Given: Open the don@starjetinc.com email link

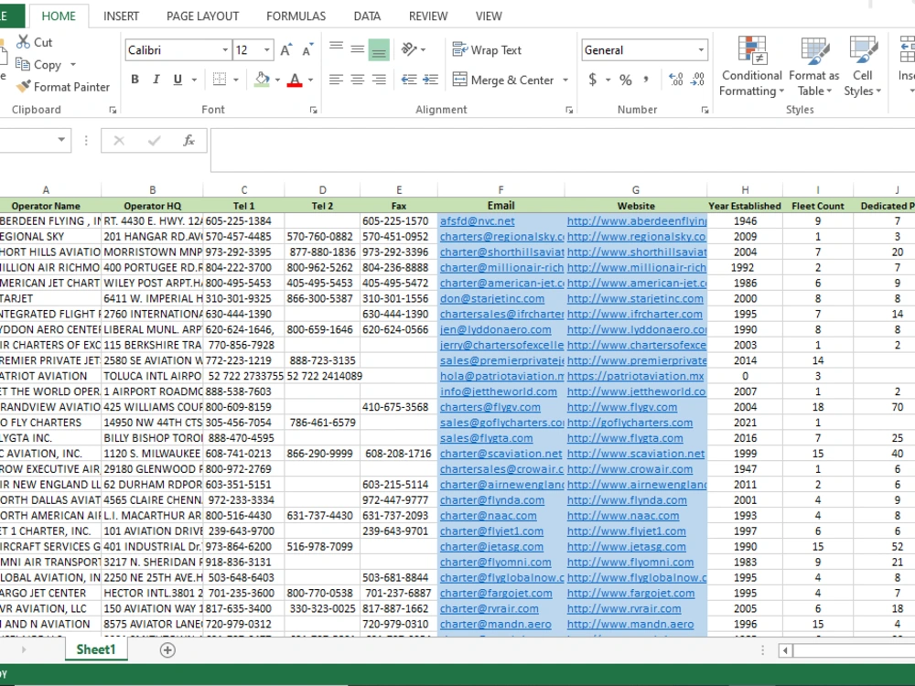Looking at the screenshot, I should click(492, 299).
